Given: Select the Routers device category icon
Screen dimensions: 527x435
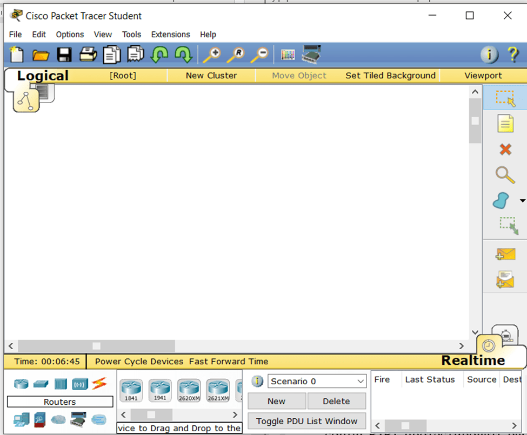Looking at the screenshot, I should click(x=21, y=384).
